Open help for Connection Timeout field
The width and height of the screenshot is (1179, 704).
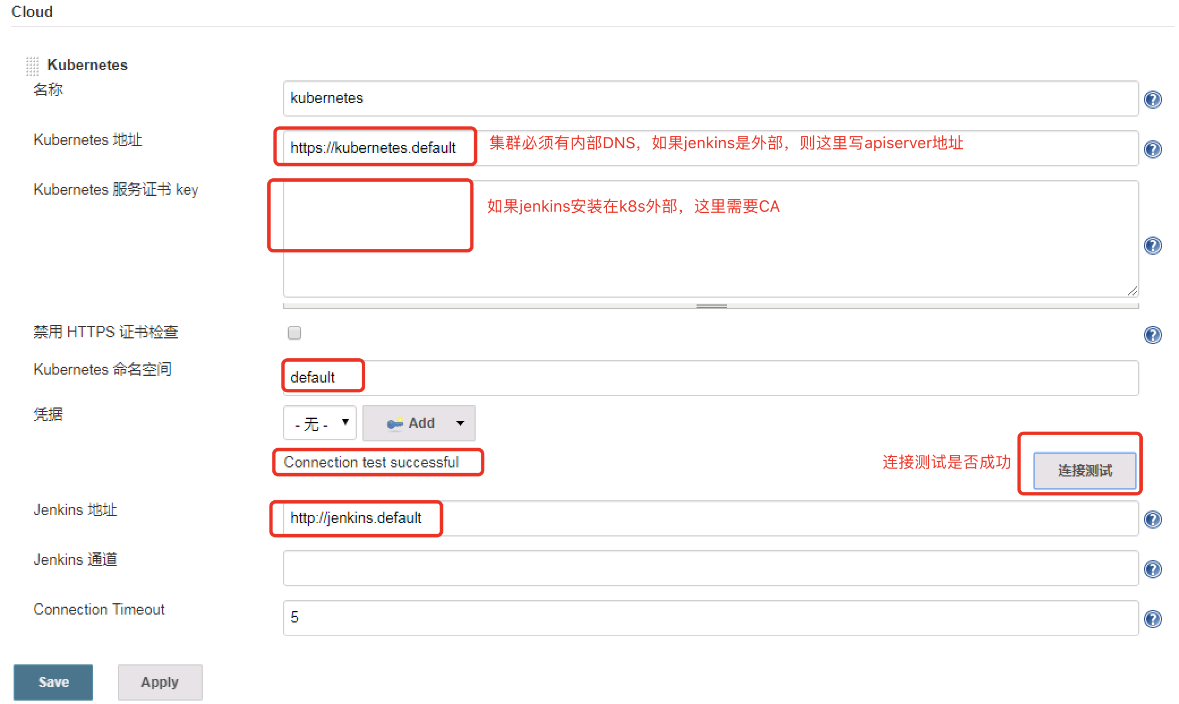point(1152,619)
